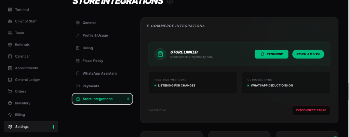350x137 pixels.
Task: Select the WhatsApp Assistant tab
Action: click(99, 73)
